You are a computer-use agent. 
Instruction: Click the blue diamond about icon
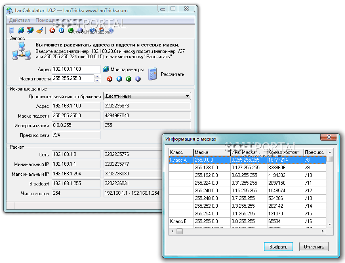(x=111, y=30)
